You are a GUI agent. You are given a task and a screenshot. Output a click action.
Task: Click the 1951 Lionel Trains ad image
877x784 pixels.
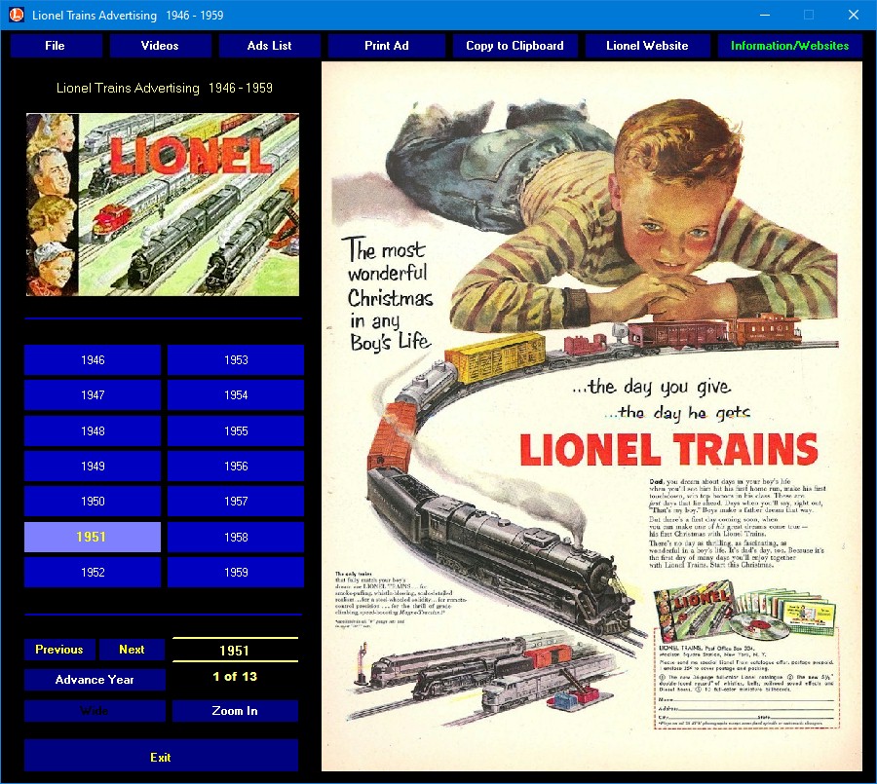click(591, 417)
